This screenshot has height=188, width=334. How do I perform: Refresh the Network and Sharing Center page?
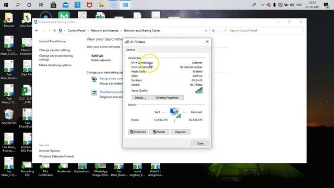[213, 31]
